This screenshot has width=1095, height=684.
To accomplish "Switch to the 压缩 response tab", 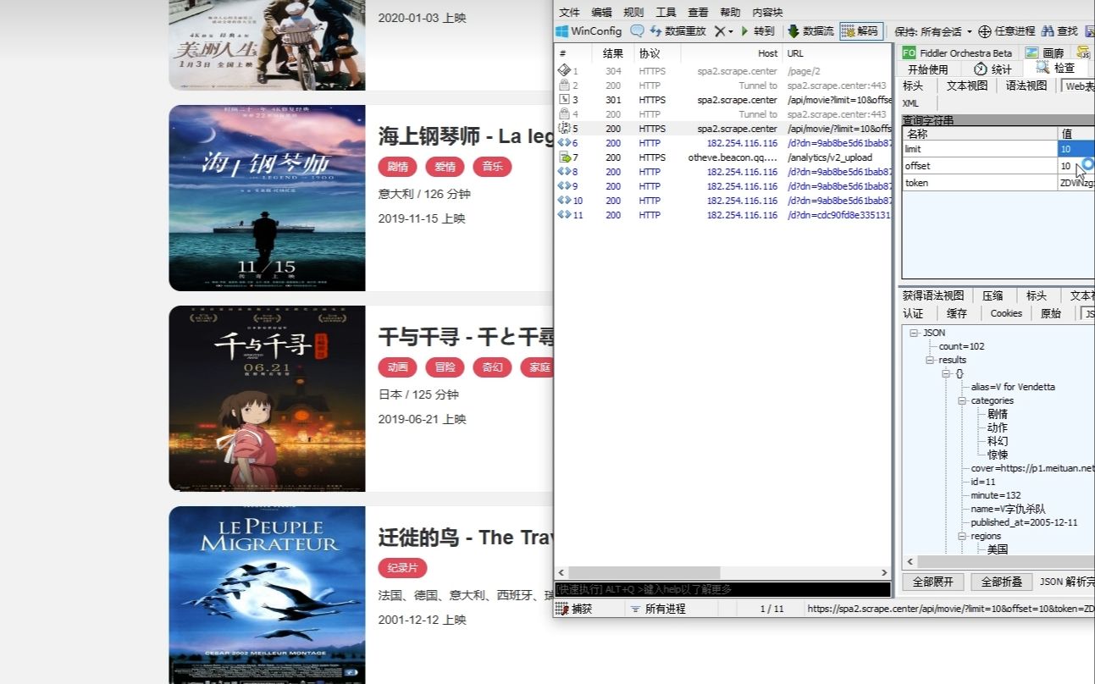I will 993,295.
